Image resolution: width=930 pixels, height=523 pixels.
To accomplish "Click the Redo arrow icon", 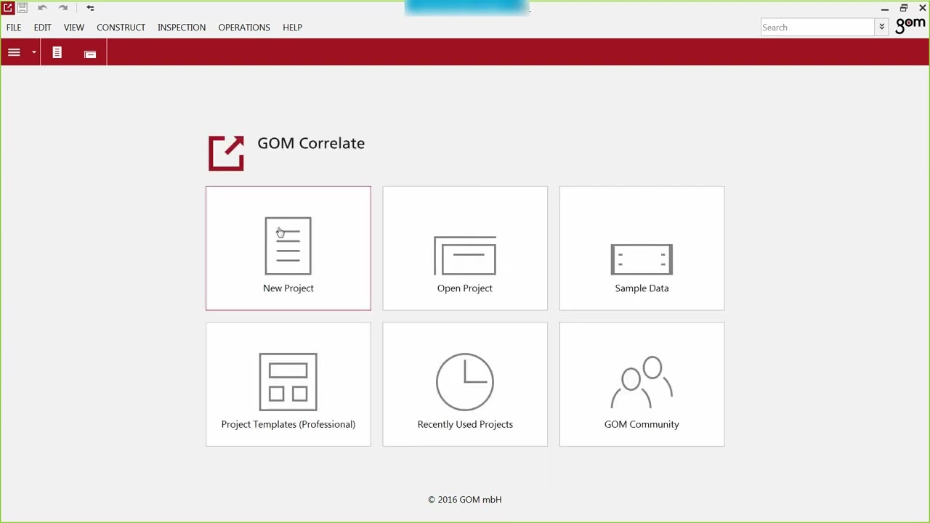I will point(63,8).
